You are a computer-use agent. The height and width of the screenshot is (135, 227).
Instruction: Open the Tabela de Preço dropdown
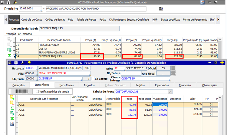[x=169, y=92]
